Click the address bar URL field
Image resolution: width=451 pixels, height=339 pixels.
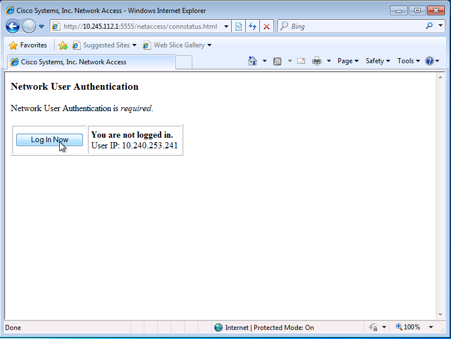(140, 27)
